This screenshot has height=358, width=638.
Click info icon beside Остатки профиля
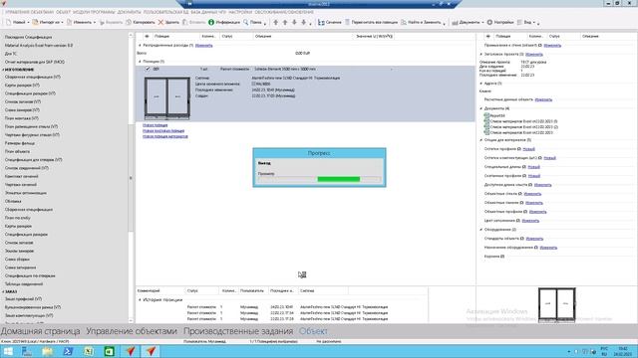click(x=519, y=149)
